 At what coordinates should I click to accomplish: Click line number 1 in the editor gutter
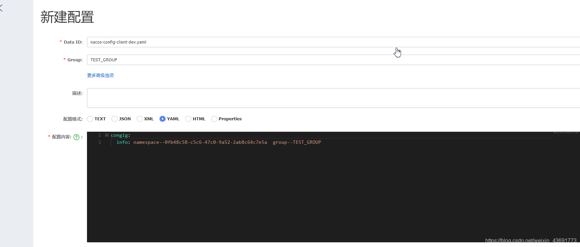click(x=100, y=135)
